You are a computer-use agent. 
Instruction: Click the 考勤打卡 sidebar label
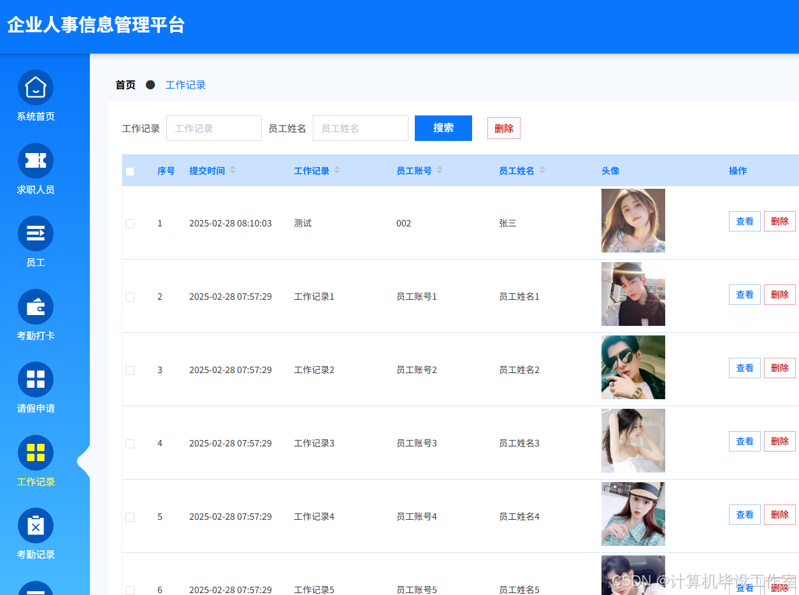[36, 336]
